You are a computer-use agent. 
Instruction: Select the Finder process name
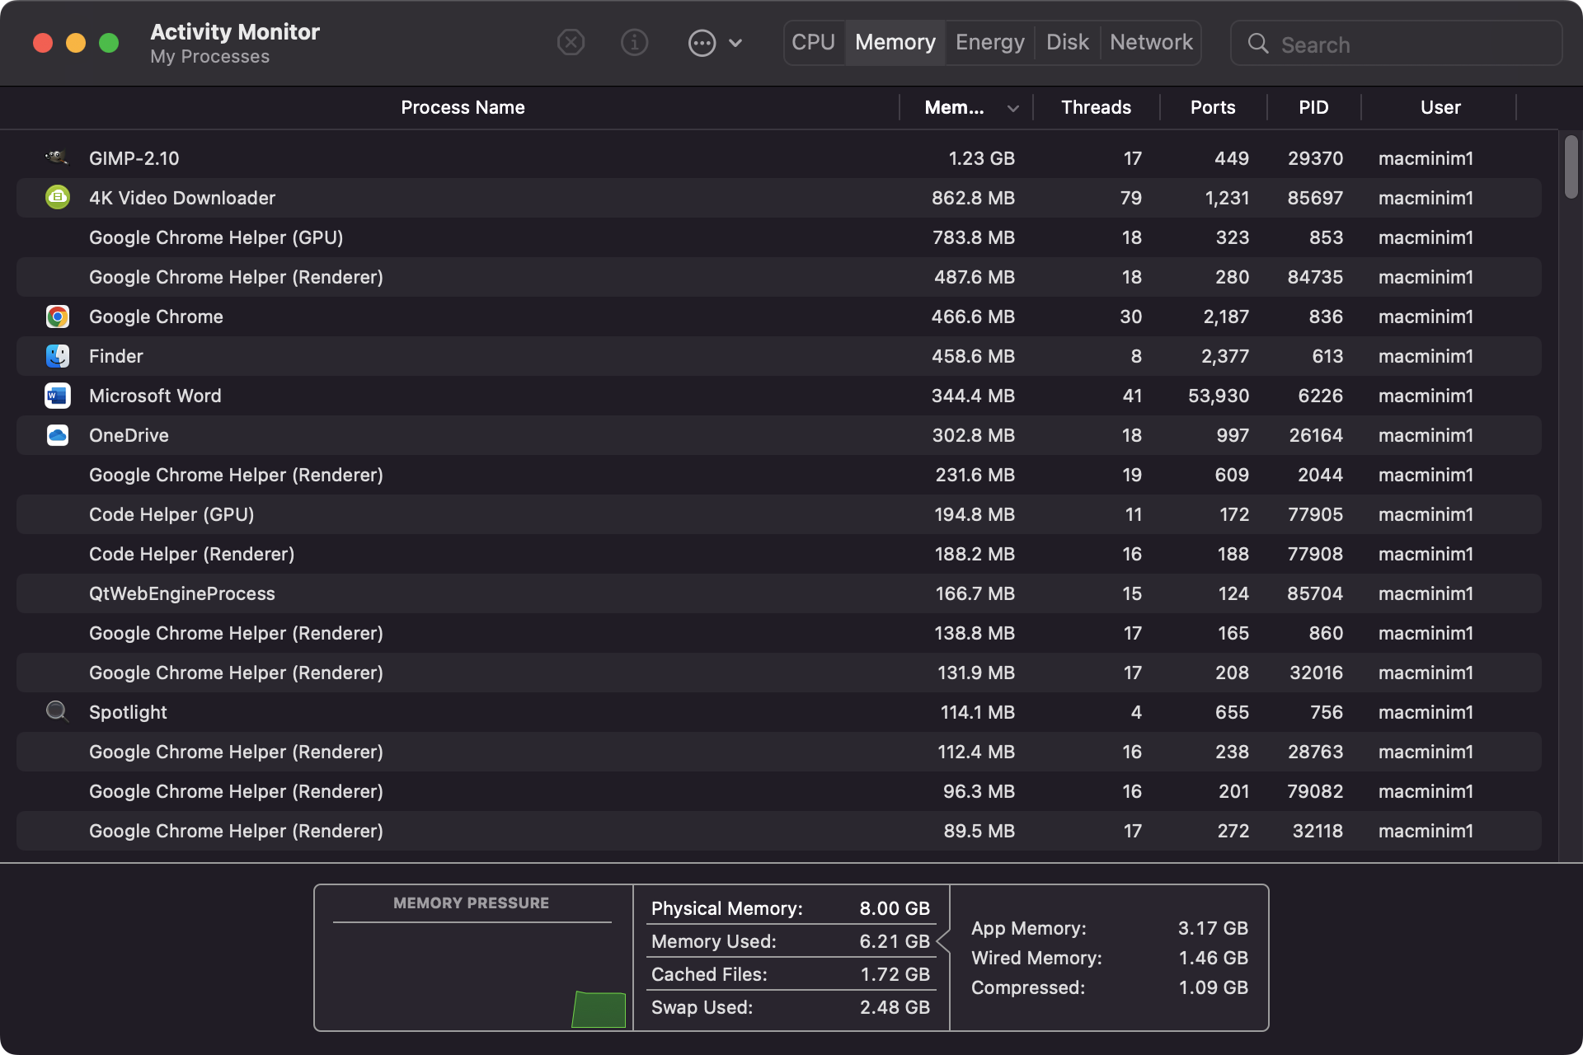(x=116, y=356)
